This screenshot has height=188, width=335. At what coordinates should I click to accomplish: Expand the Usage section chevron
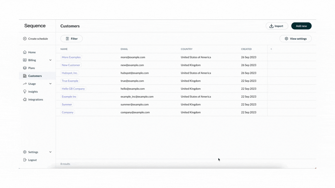point(50,84)
